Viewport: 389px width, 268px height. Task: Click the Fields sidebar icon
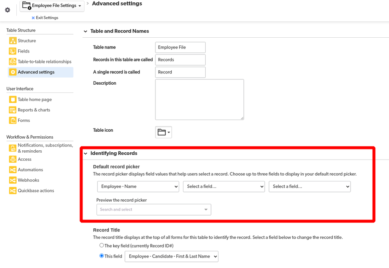pos(12,51)
